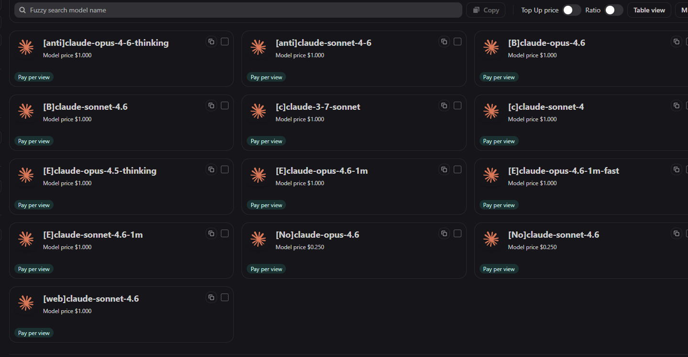The height and width of the screenshot is (357, 688).
Task: Toggle the Ratio switch
Action: [613, 10]
